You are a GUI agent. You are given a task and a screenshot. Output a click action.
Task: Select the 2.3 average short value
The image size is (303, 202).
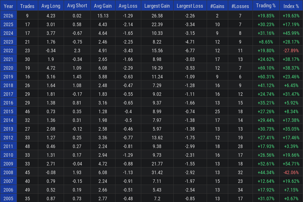coord(77,50)
